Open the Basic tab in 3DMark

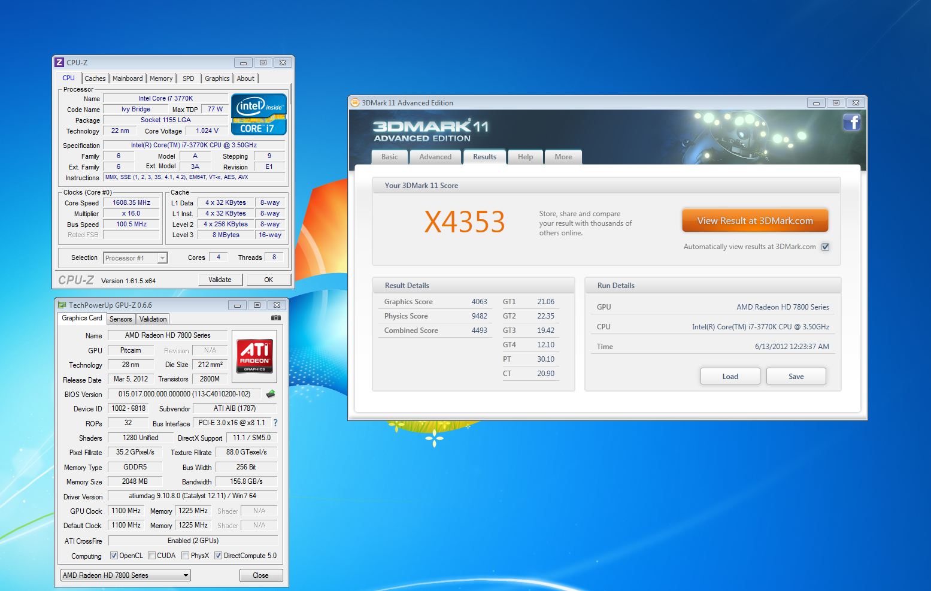390,157
